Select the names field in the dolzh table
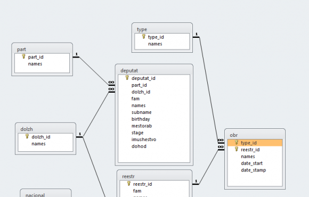The height and width of the screenshot is (197, 309). [x=38, y=144]
